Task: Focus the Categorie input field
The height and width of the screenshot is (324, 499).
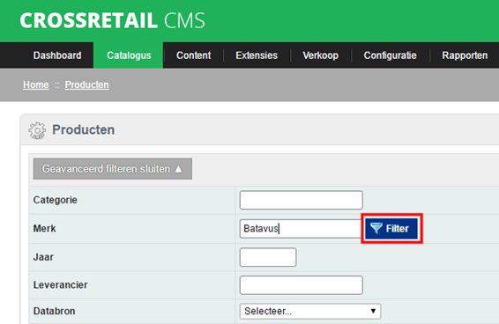Action: (301, 200)
